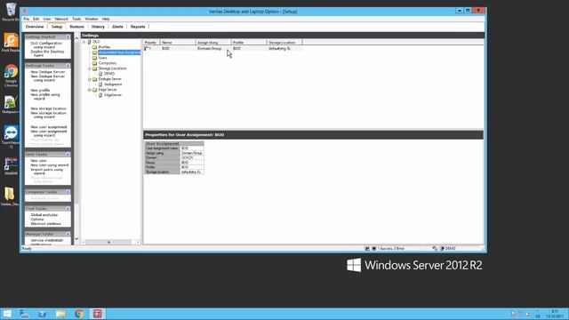Click the EdgeServer node icon in tree

pos(100,95)
